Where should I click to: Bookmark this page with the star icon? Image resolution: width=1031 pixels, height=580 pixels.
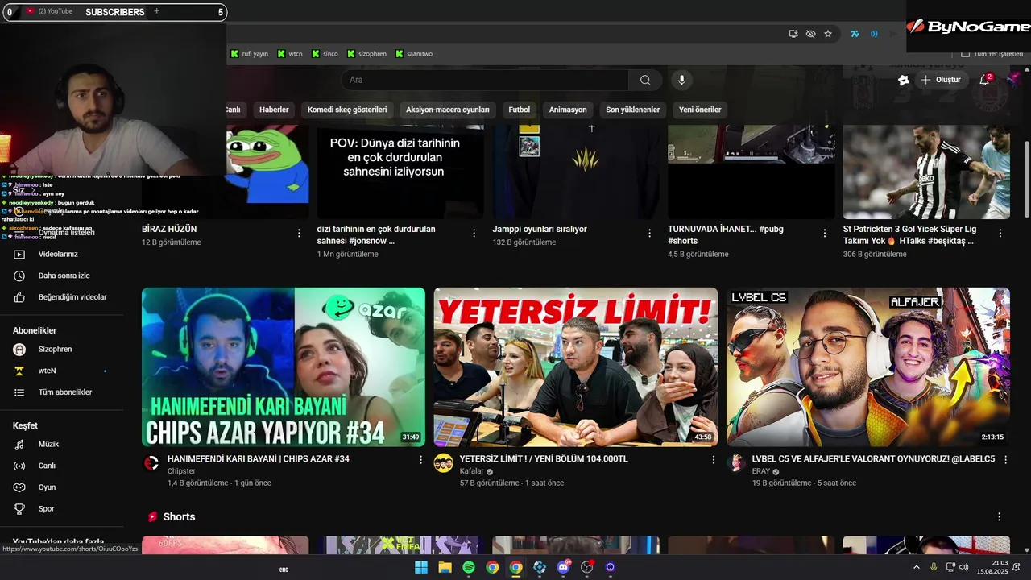pyautogui.click(x=828, y=34)
